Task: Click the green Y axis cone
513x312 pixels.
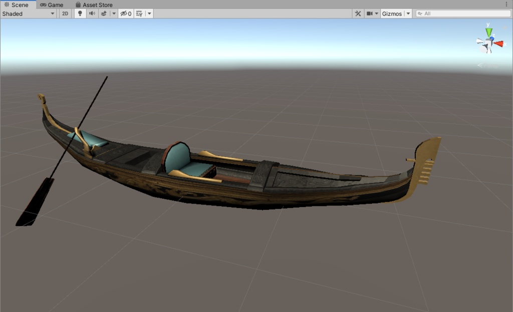Action: pos(489,32)
